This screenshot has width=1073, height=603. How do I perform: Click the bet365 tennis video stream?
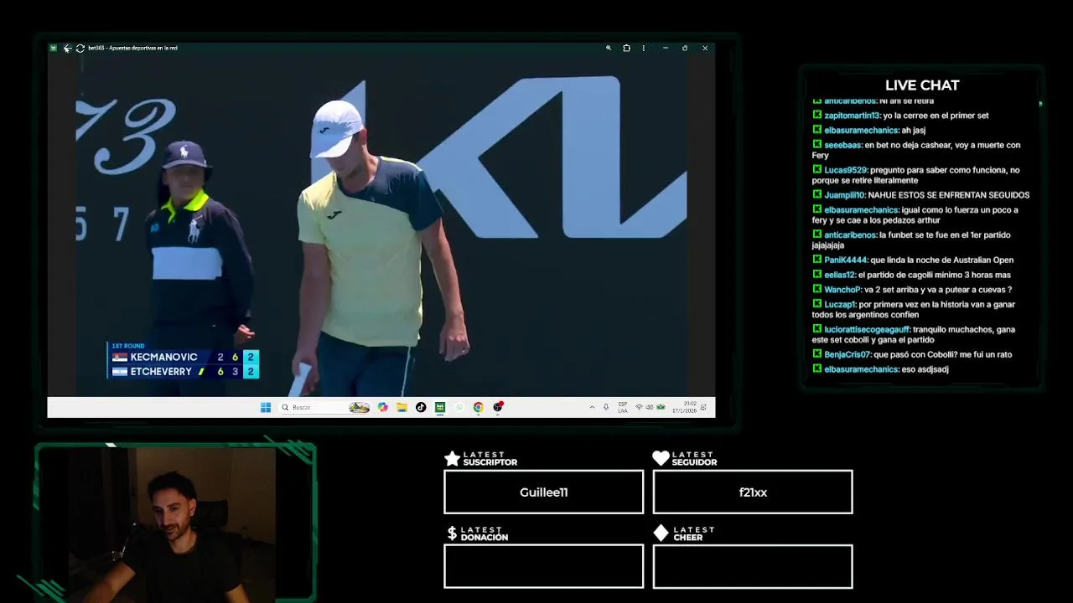click(x=381, y=226)
